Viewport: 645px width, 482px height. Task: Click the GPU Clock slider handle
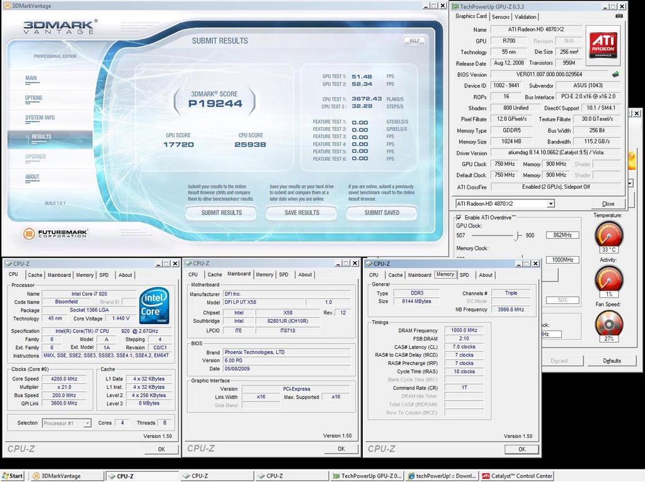pyautogui.click(x=517, y=235)
